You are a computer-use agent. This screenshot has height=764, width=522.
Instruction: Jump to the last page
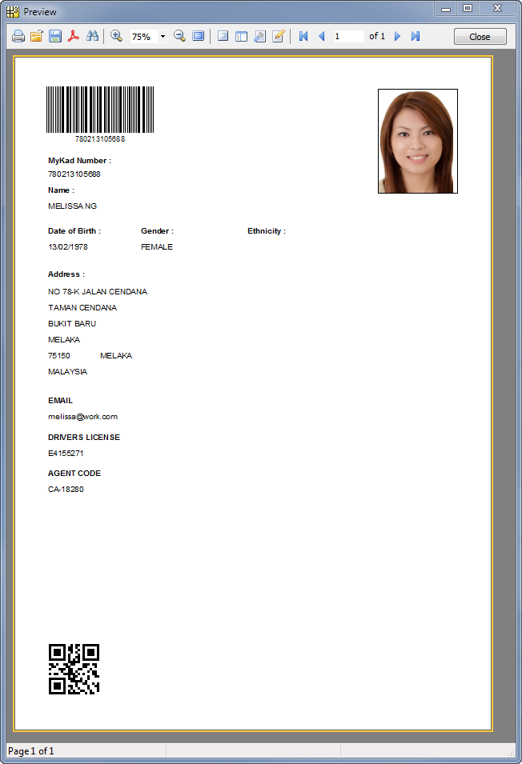[x=415, y=36]
